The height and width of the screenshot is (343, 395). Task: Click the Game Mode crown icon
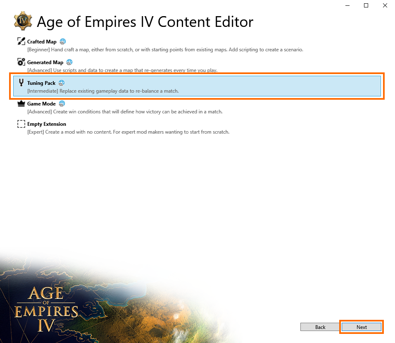point(21,103)
